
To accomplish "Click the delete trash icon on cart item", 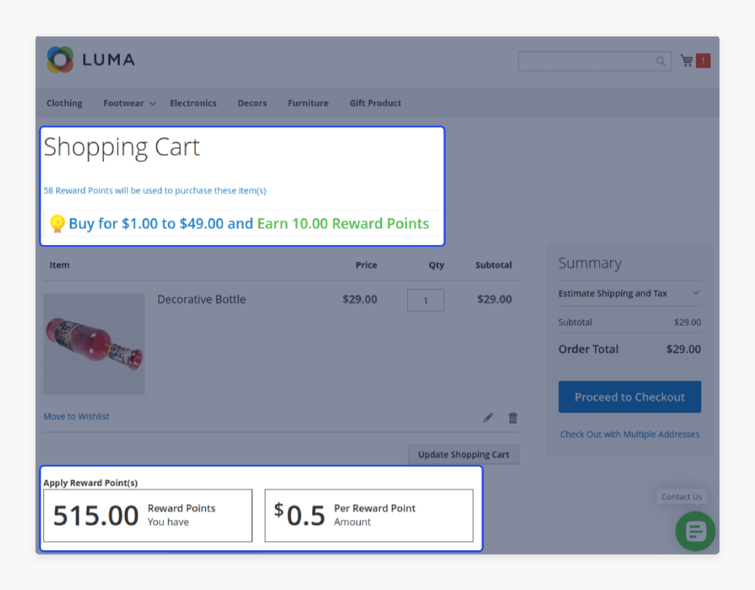I will coord(513,418).
